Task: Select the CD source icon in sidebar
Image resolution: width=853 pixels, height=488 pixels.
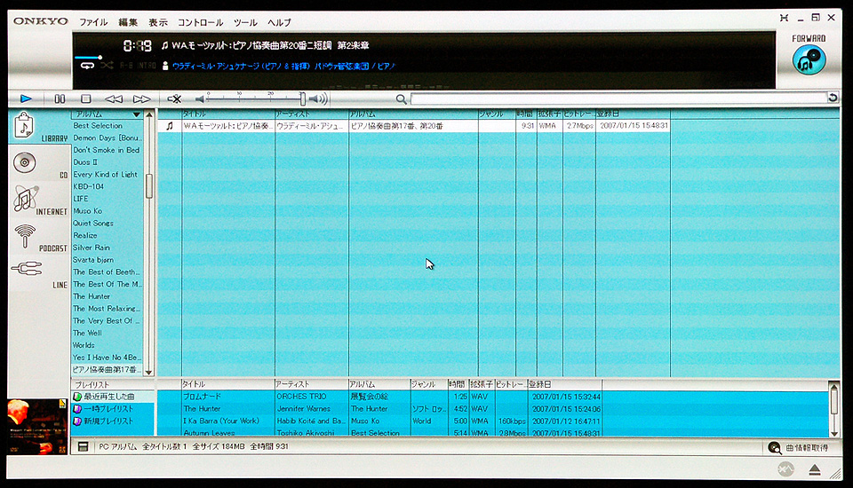Action: (x=25, y=162)
